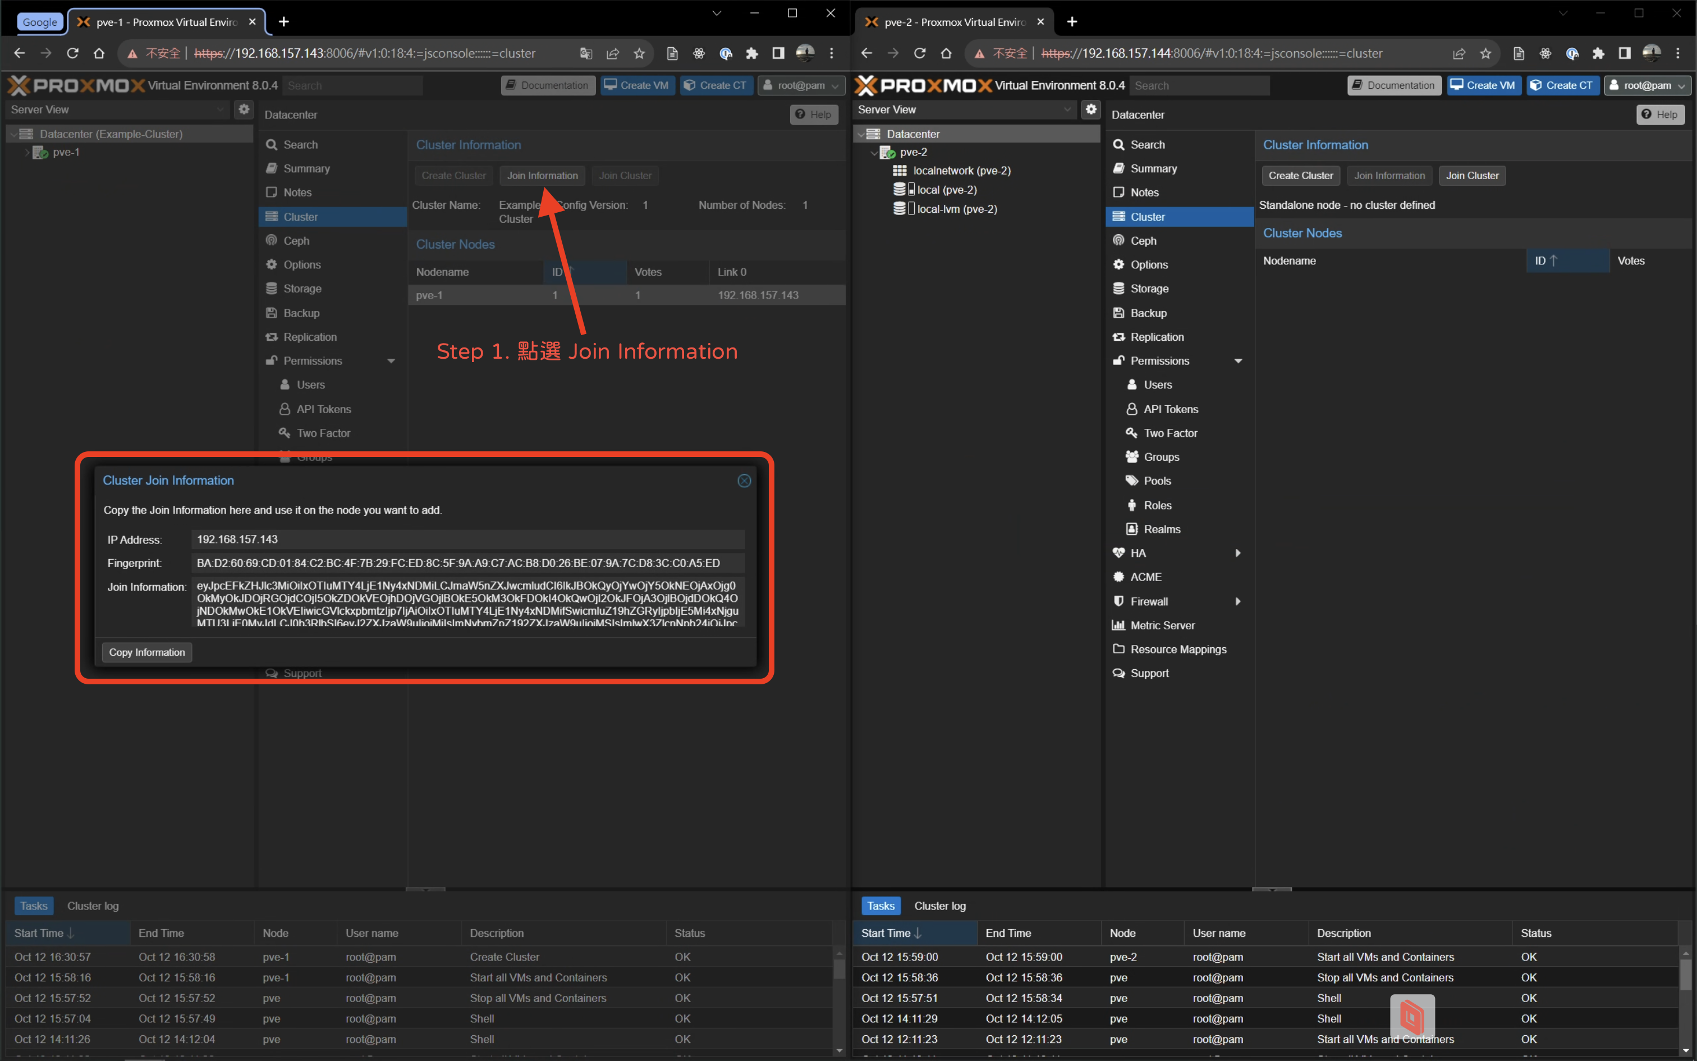Viewport: 1697px width, 1061px height.
Task: Open right Server View dropdown
Action: [x=1067, y=109]
